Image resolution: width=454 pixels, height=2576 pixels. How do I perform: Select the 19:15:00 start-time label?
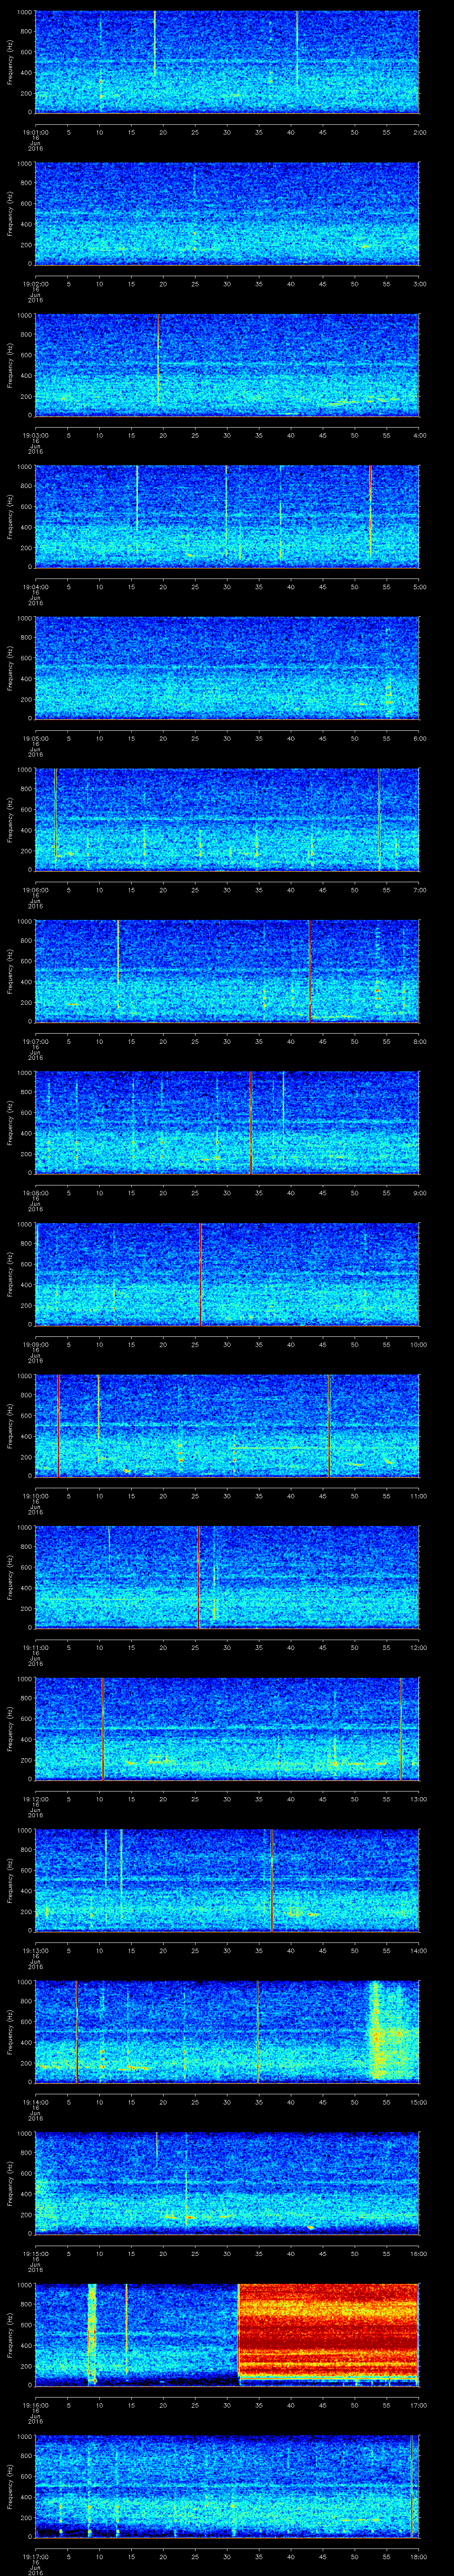click(35, 2253)
